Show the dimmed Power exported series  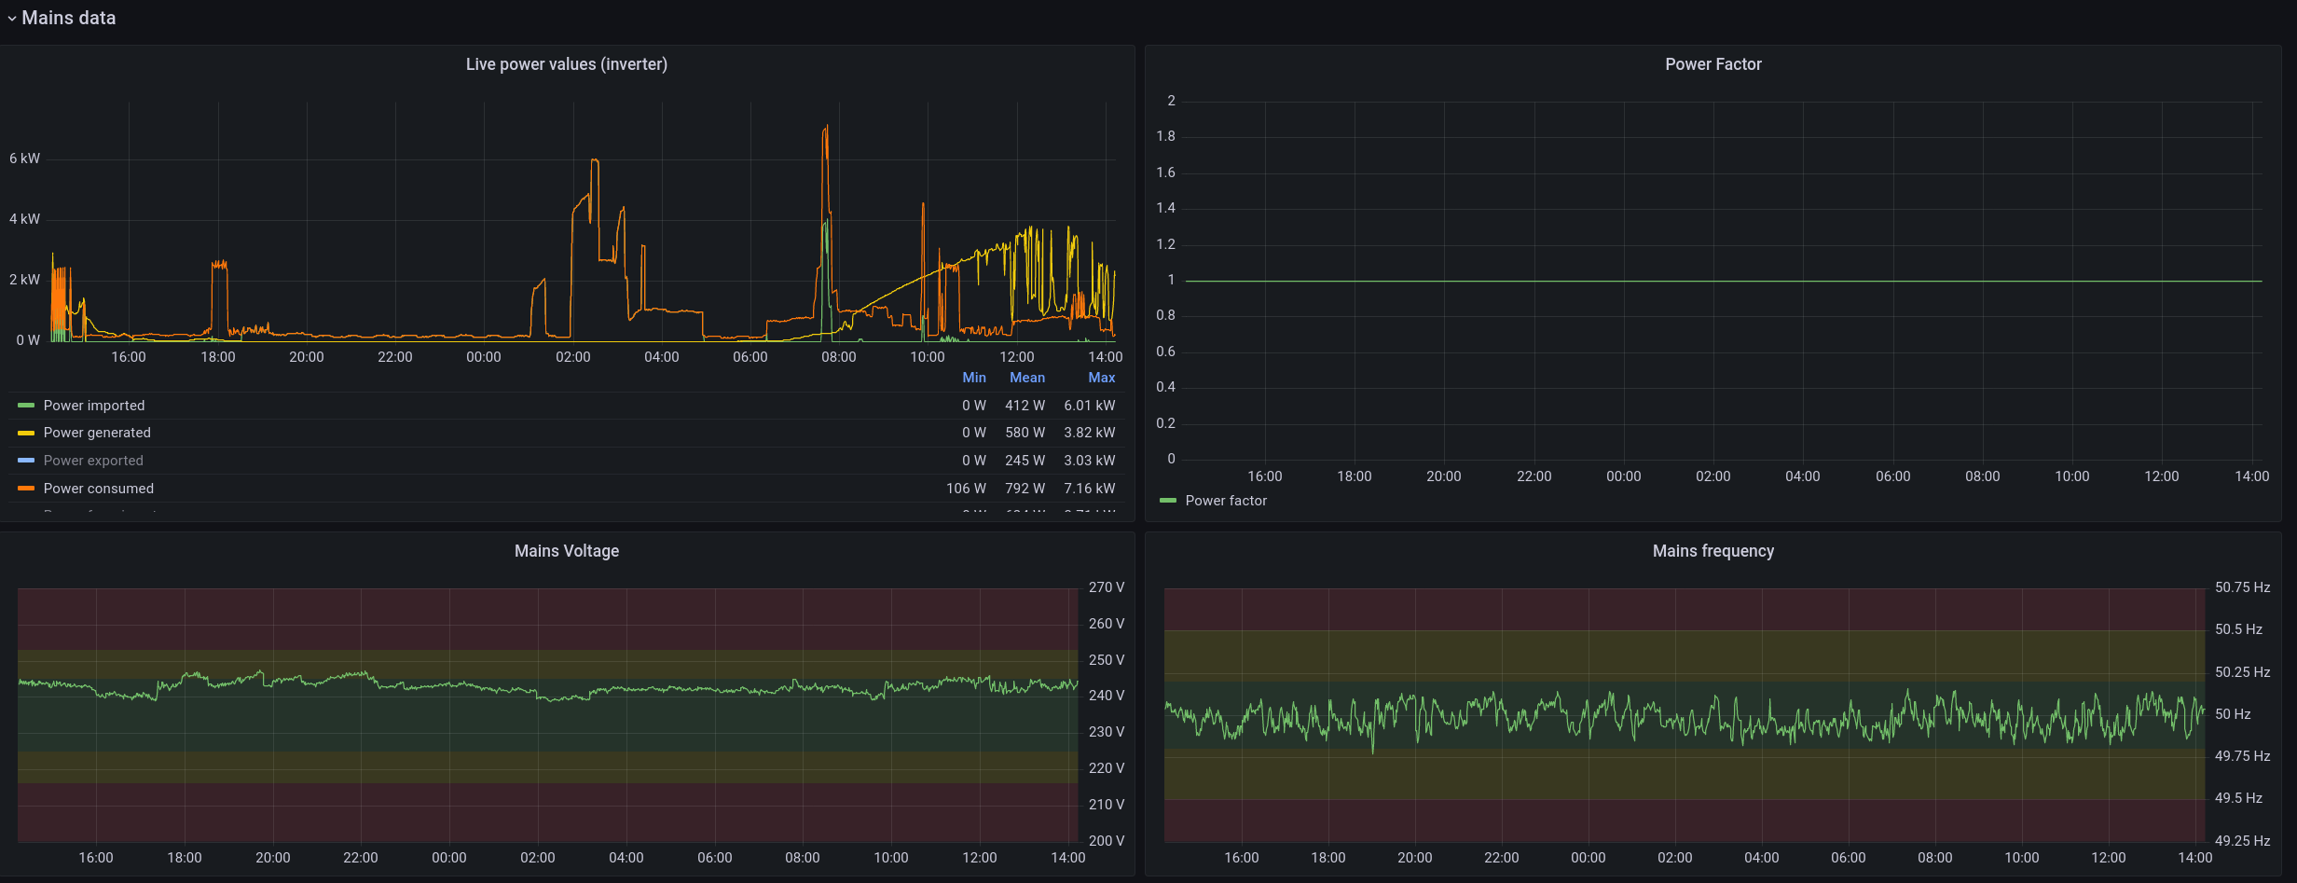pyautogui.click(x=93, y=461)
